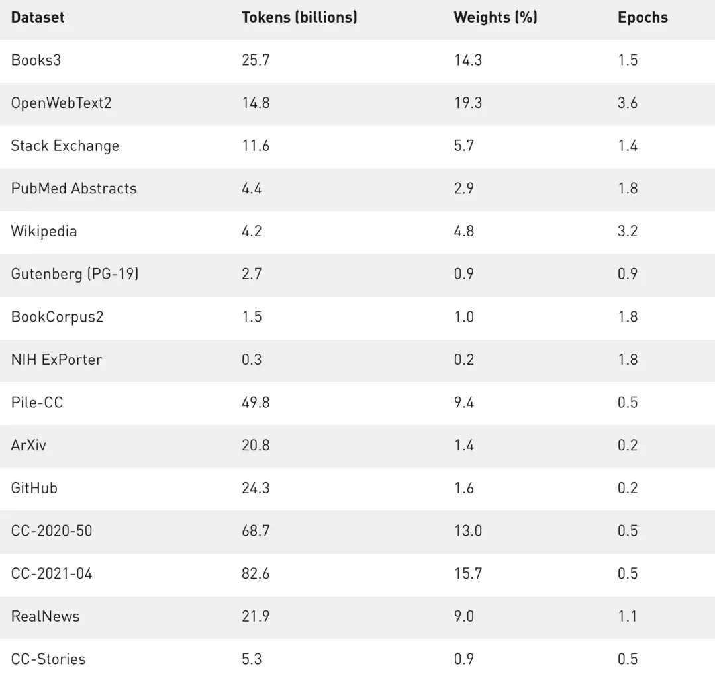Select the Gutenberg (PG-19) row label
715x676 pixels.
tap(75, 273)
